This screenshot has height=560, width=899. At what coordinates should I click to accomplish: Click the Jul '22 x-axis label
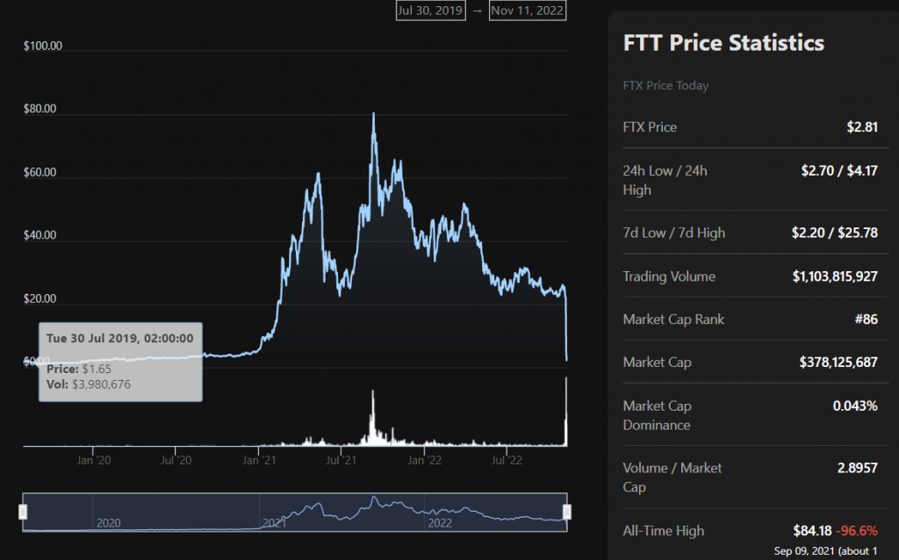click(x=508, y=459)
